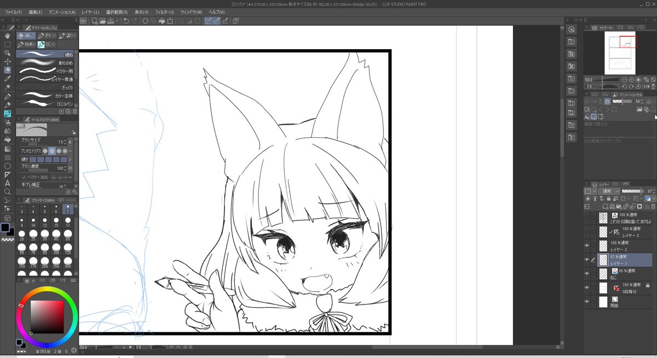657x358 pixels.
Task: Select the Eraser tool in toolbar
Action: 7,70
